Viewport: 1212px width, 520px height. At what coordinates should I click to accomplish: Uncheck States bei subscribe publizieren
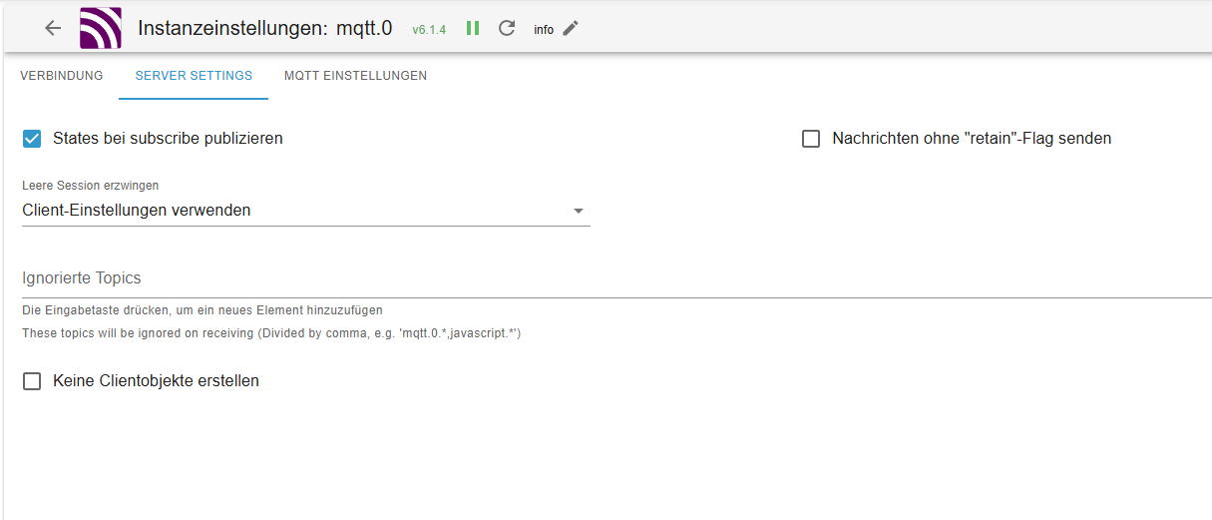click(x=32, y=139)
